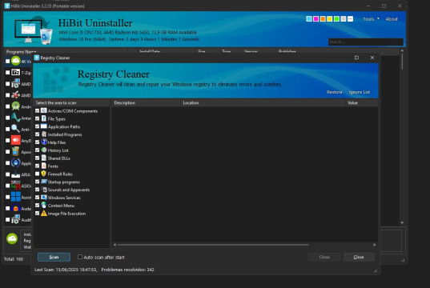The image size is (430, 288).
Task: Click the Shared DLLs icon
Action: point(44,158)
